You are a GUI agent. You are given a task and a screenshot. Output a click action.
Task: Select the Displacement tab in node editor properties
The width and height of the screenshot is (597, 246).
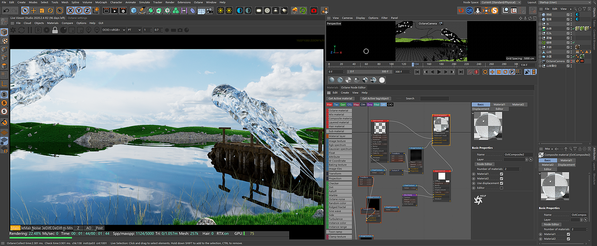(x=481, y=109)
